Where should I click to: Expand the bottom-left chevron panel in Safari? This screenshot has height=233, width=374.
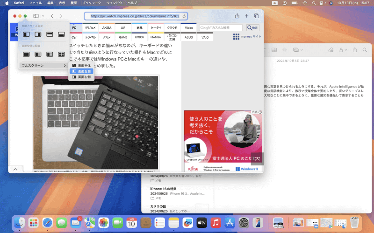pos(15,169)
